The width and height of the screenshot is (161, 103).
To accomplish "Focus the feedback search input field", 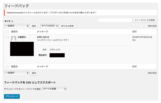I will (x=115, y=20).
